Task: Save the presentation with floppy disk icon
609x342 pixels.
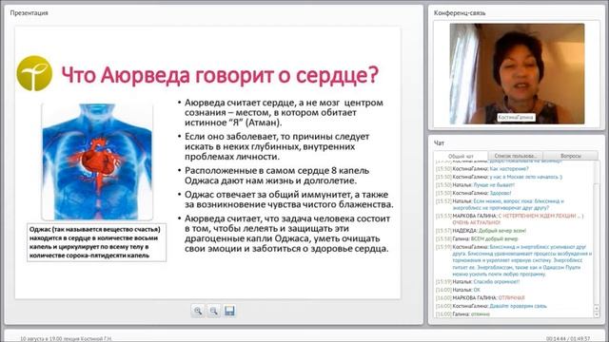Action: point(229,311)
